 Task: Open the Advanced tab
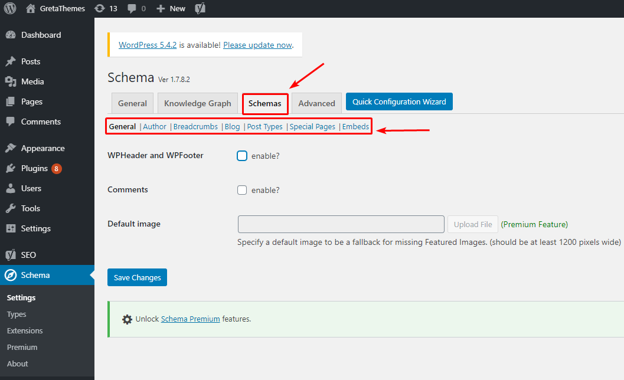pos(316,103)
